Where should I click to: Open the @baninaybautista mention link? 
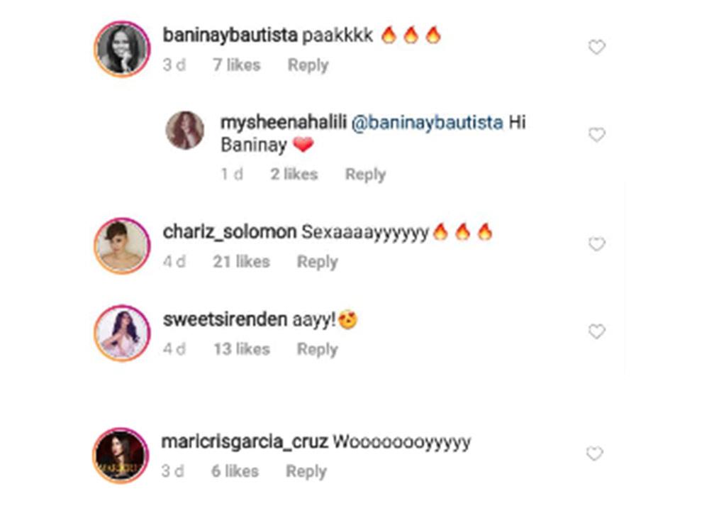click(x=427, y=123)
